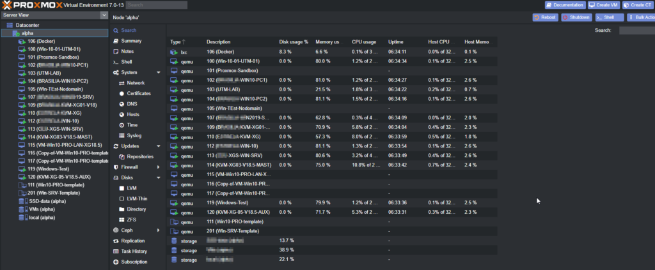Click the local (alpha) storage icon
The height and width of the screenshot is (270, 655).
tap(22, 218)
